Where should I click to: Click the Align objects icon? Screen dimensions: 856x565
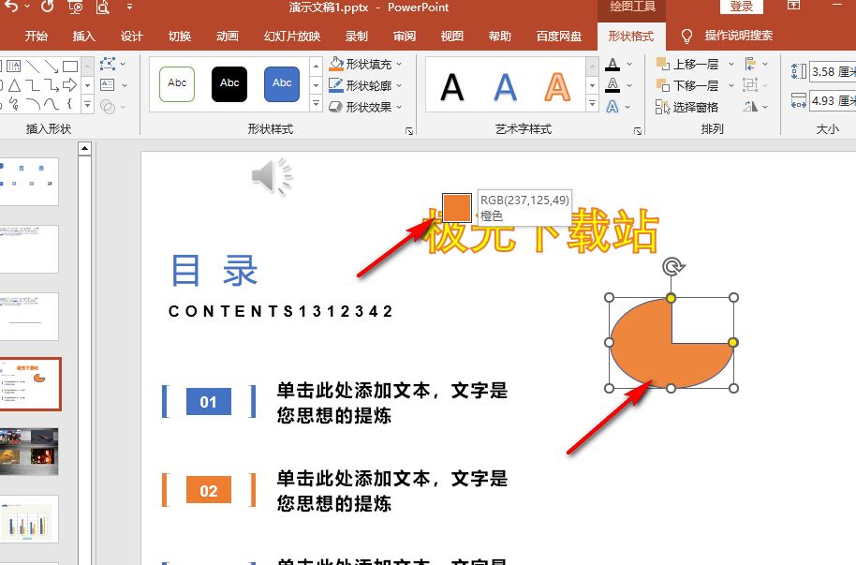(751, 64)
